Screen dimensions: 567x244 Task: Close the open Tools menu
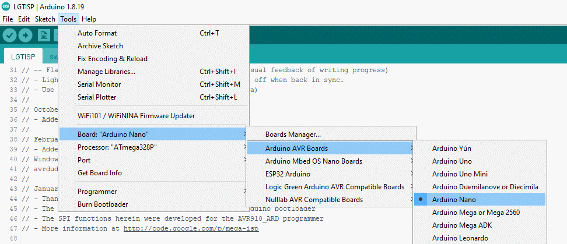pos(68,19)
